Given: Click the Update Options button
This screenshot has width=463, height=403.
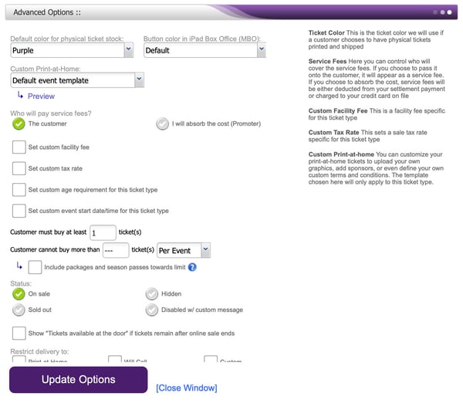Looking at the screenshot, I should [78, 380].
